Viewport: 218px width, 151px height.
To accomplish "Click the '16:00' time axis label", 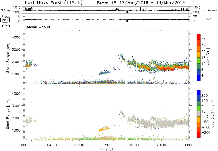I will tap(134, 145).
